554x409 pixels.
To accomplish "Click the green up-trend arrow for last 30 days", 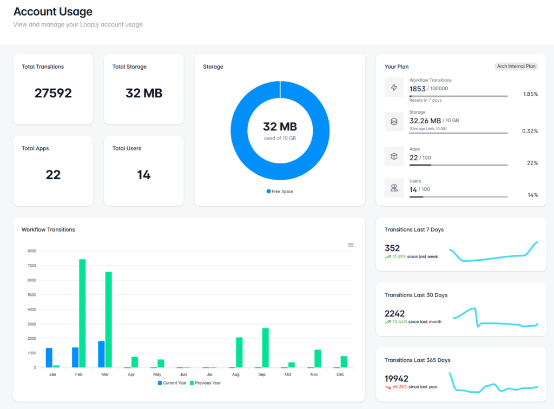I will coord(388,322).
